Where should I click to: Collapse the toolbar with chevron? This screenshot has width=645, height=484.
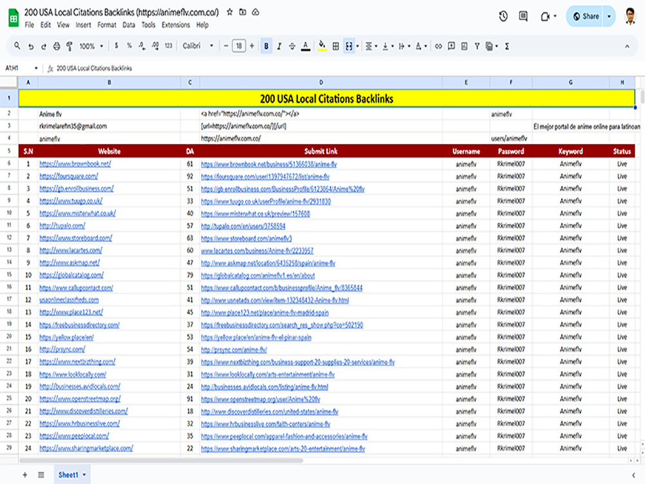(627, 46)
